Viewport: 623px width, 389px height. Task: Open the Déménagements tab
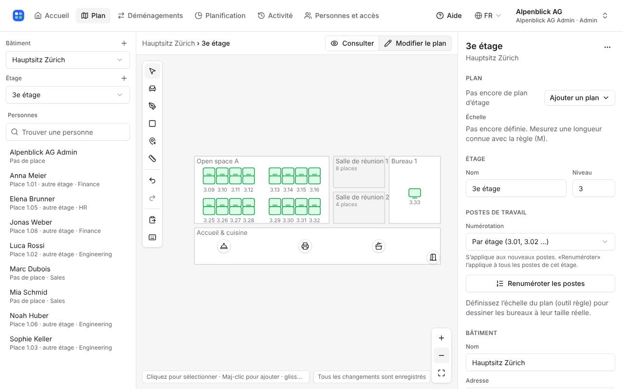(x=150, y=16)
